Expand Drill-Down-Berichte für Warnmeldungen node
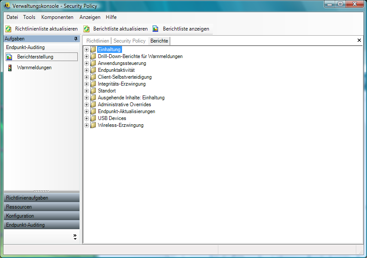The height and width of the screenshot is (258, 367). 87,56
